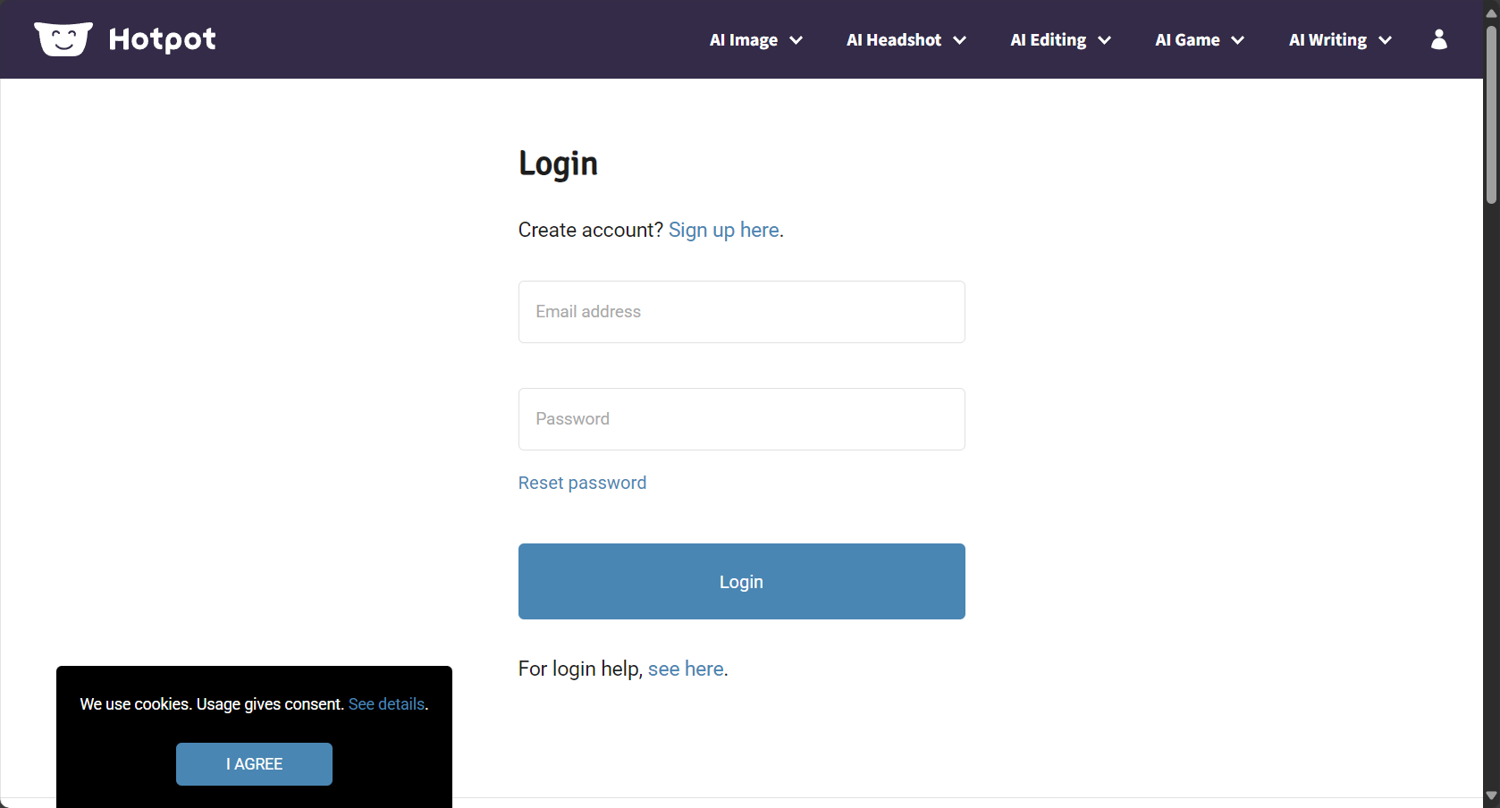Open the user account profile icon
The image size is (1500, 808).
pos(1439,39)
